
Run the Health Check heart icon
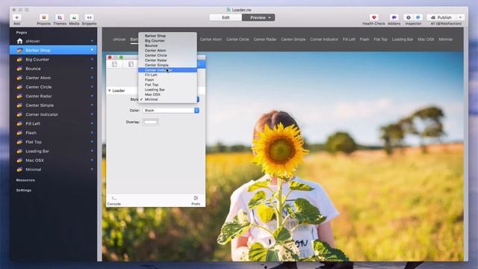click(373, 18)
